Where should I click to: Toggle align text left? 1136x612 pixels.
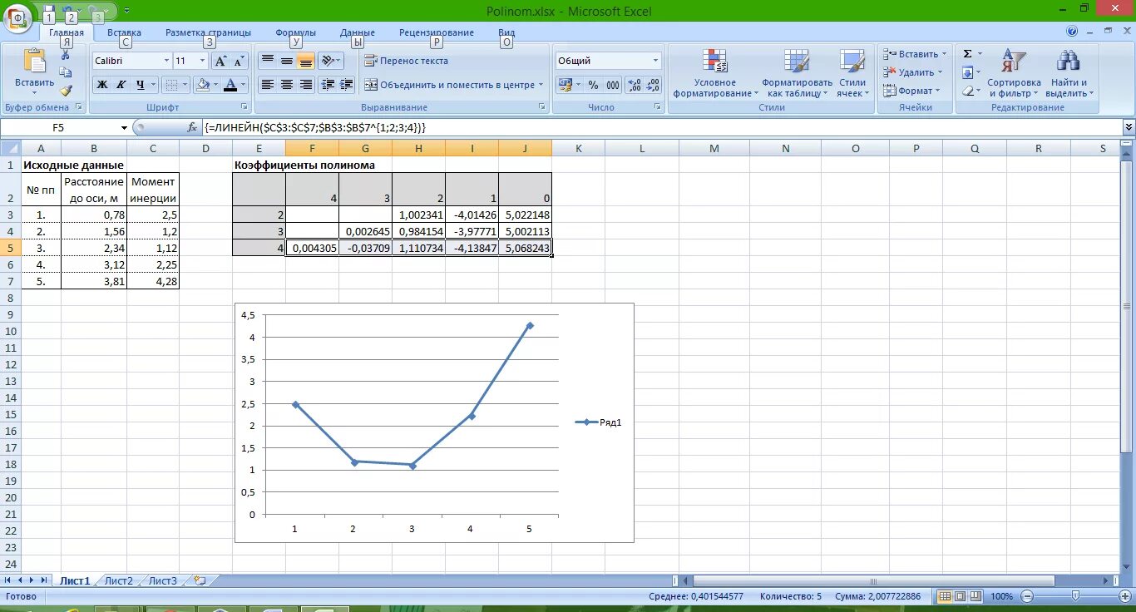[267, 85]
